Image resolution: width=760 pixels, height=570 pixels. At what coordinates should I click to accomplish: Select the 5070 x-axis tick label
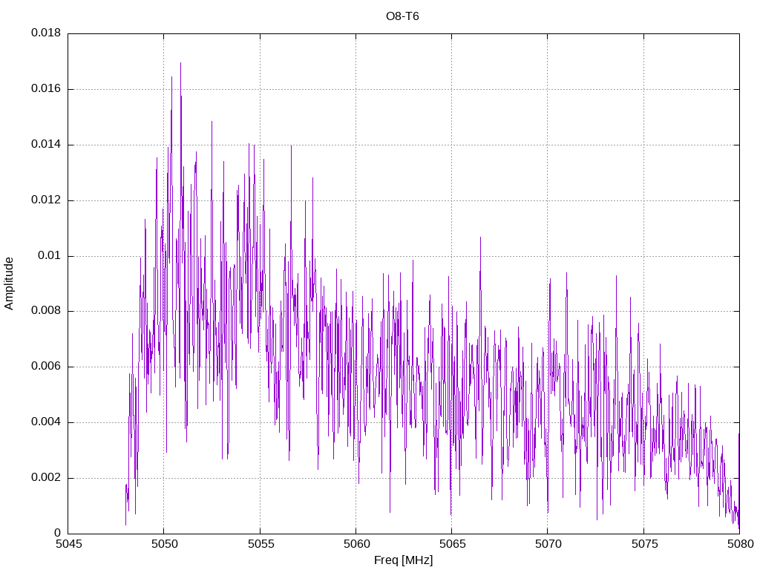point(547,544)
